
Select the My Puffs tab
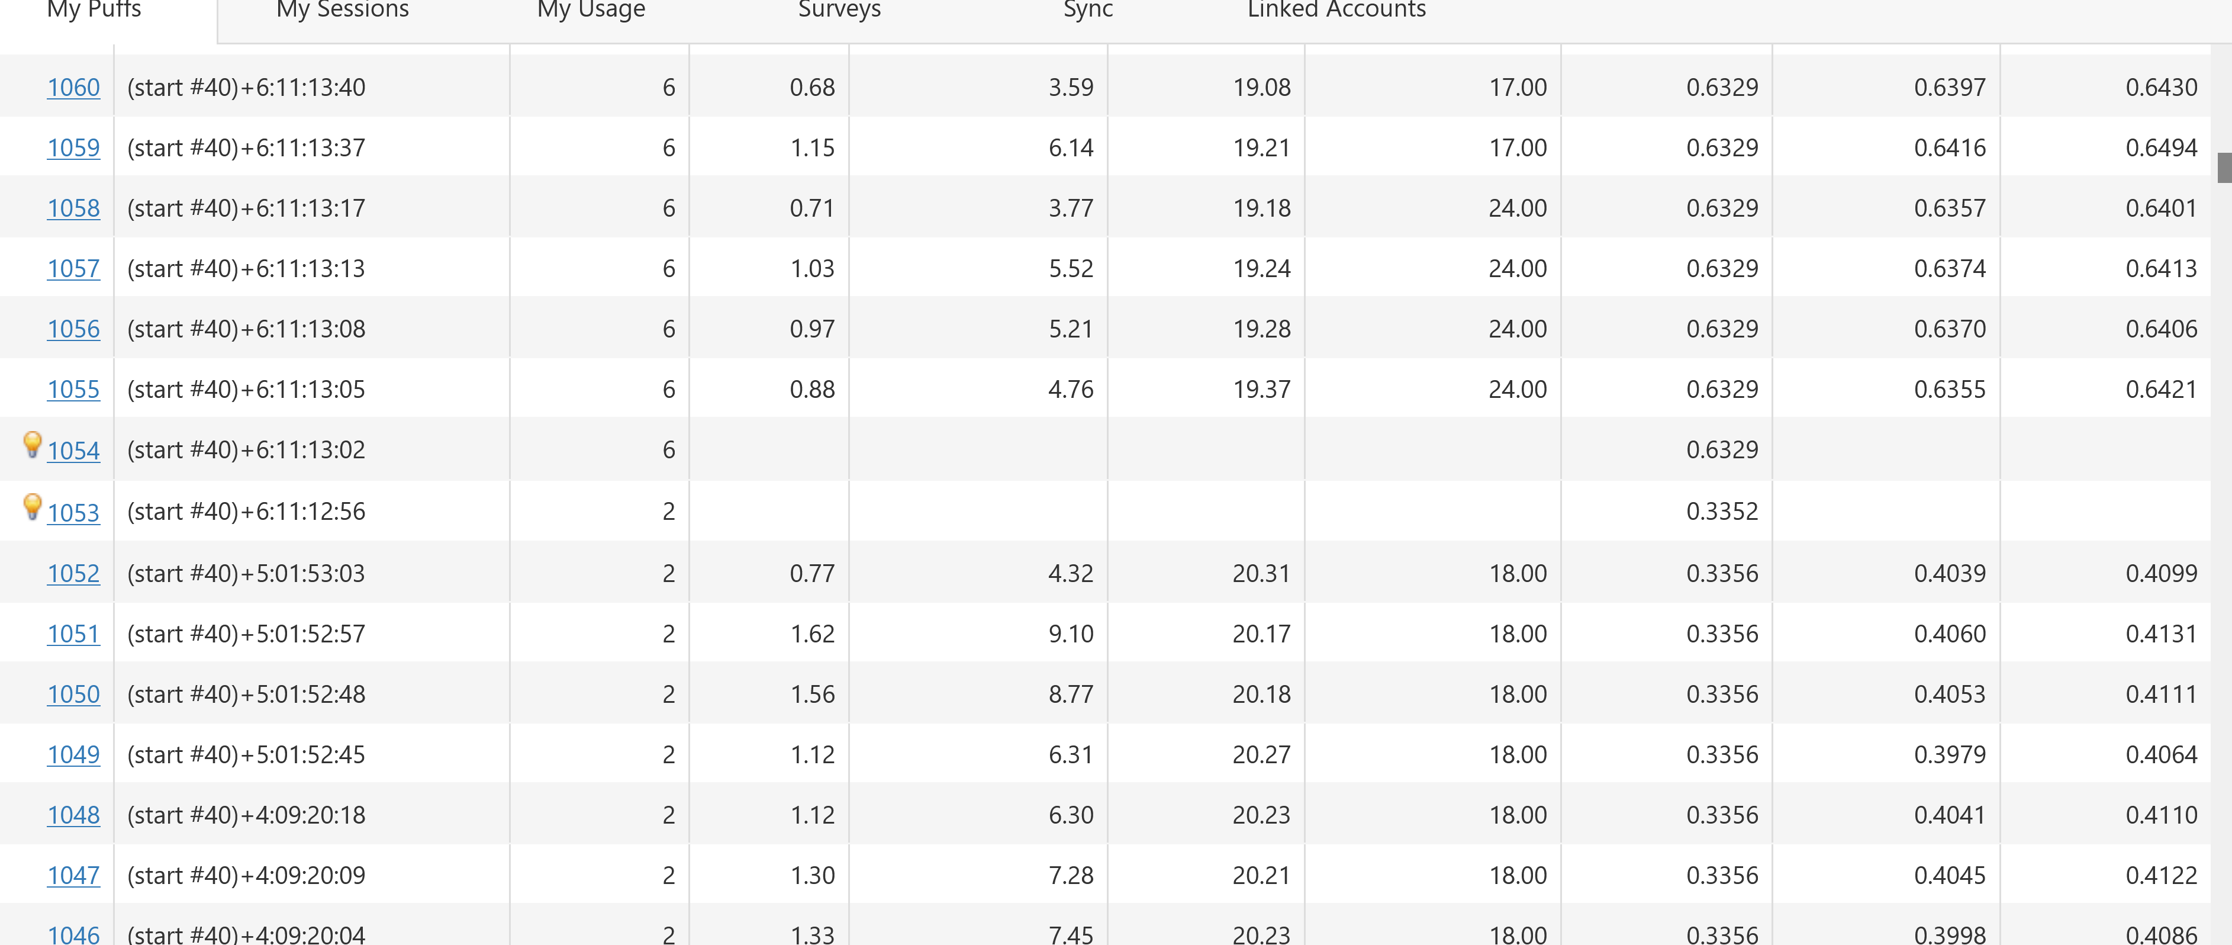pos(94,11)
